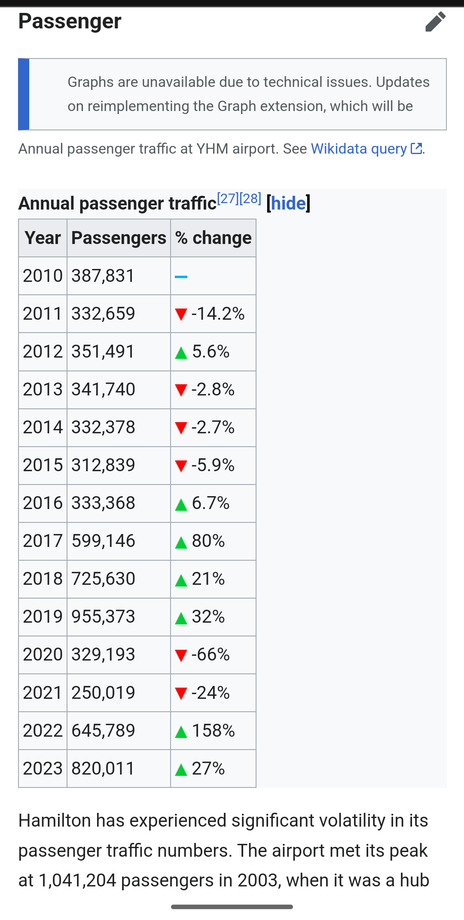The image size is (464, 920).
Task: Tap the green up arrow beside 158%
Action: point(181,732)
